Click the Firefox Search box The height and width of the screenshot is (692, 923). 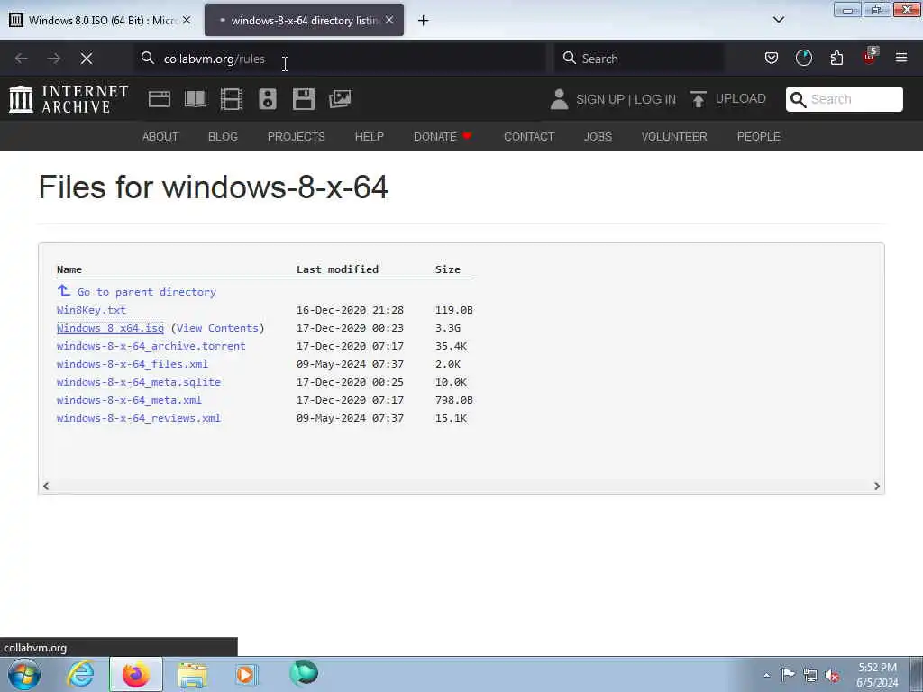[x=639, y=59]
